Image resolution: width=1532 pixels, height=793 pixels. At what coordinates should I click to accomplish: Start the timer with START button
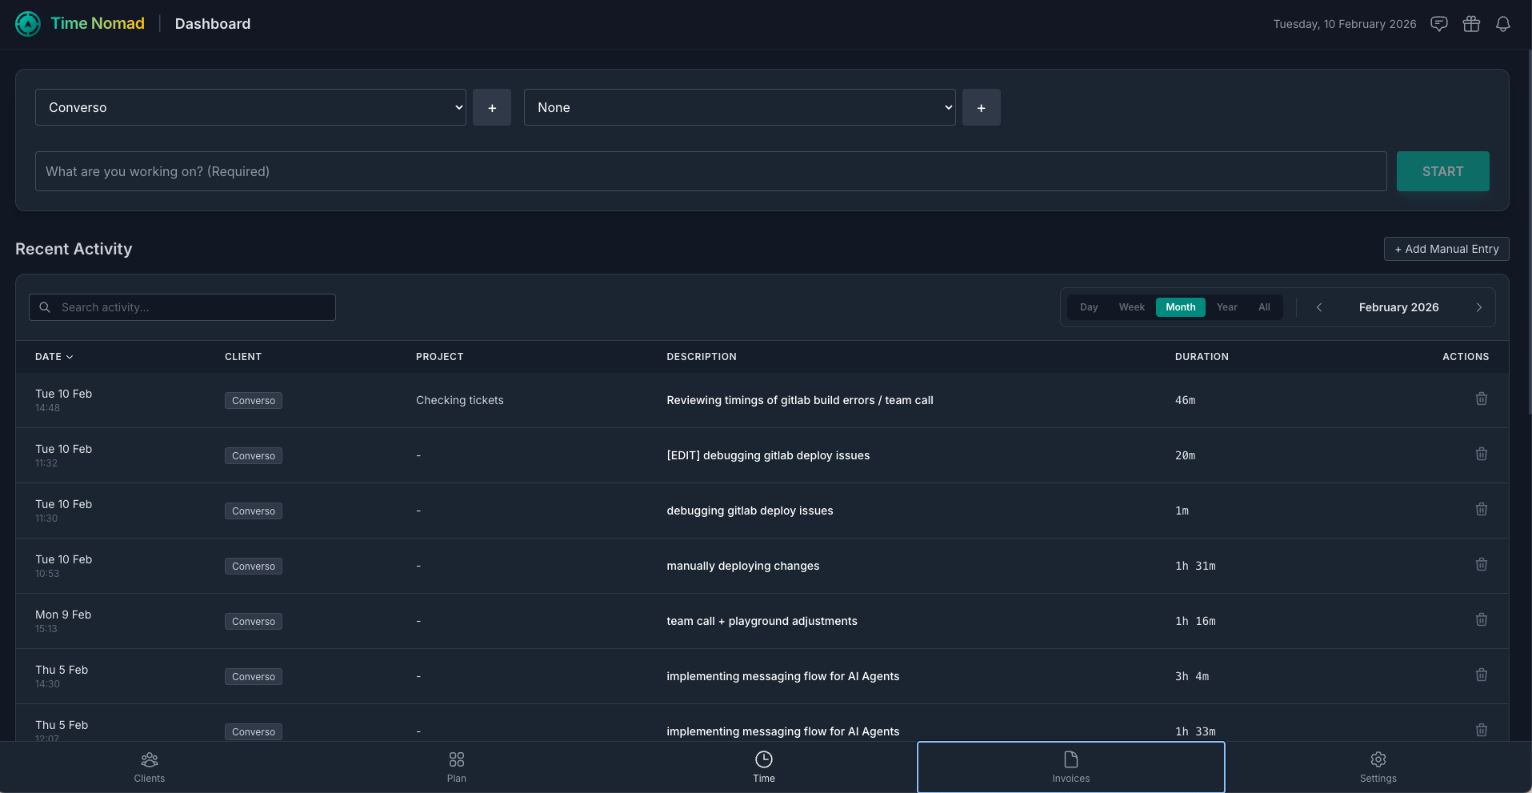1443,171
